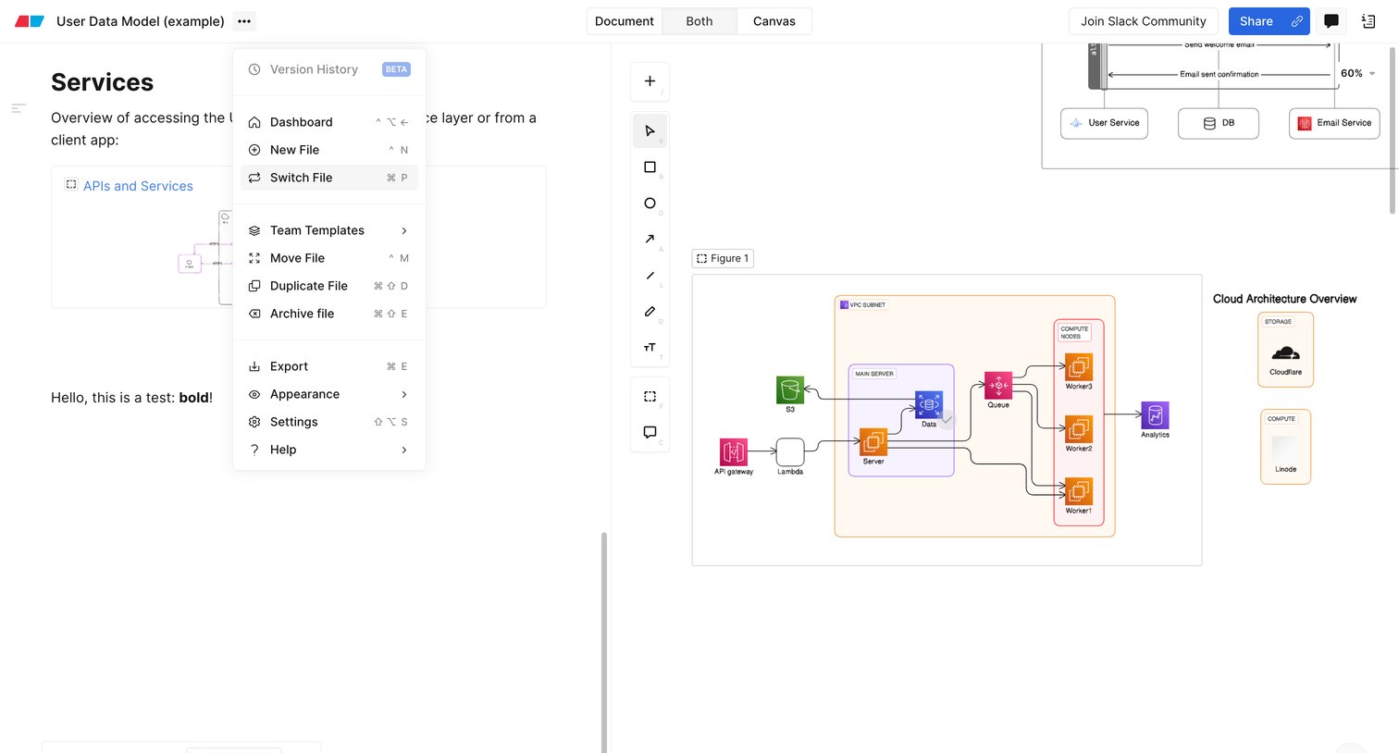Screen dimensions: 1399x753
Task: Click the S3 bucket icon in diagram
Action: pos(789,389)
